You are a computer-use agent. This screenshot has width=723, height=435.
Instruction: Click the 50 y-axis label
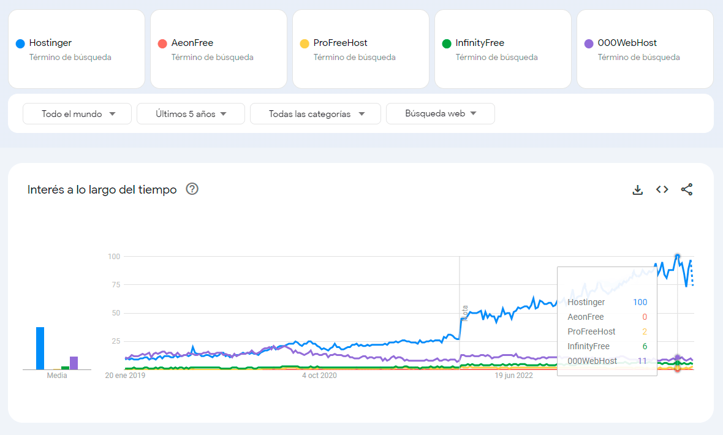tap(116, 312)
